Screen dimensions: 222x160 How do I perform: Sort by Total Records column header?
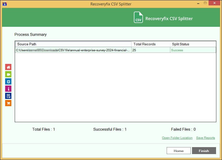coord(151,44)
